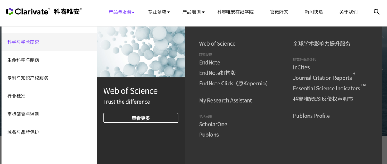This screenshot has width=387, height=164.
Task: Click the search magnifier icon
Action: [x=377, y=12]
